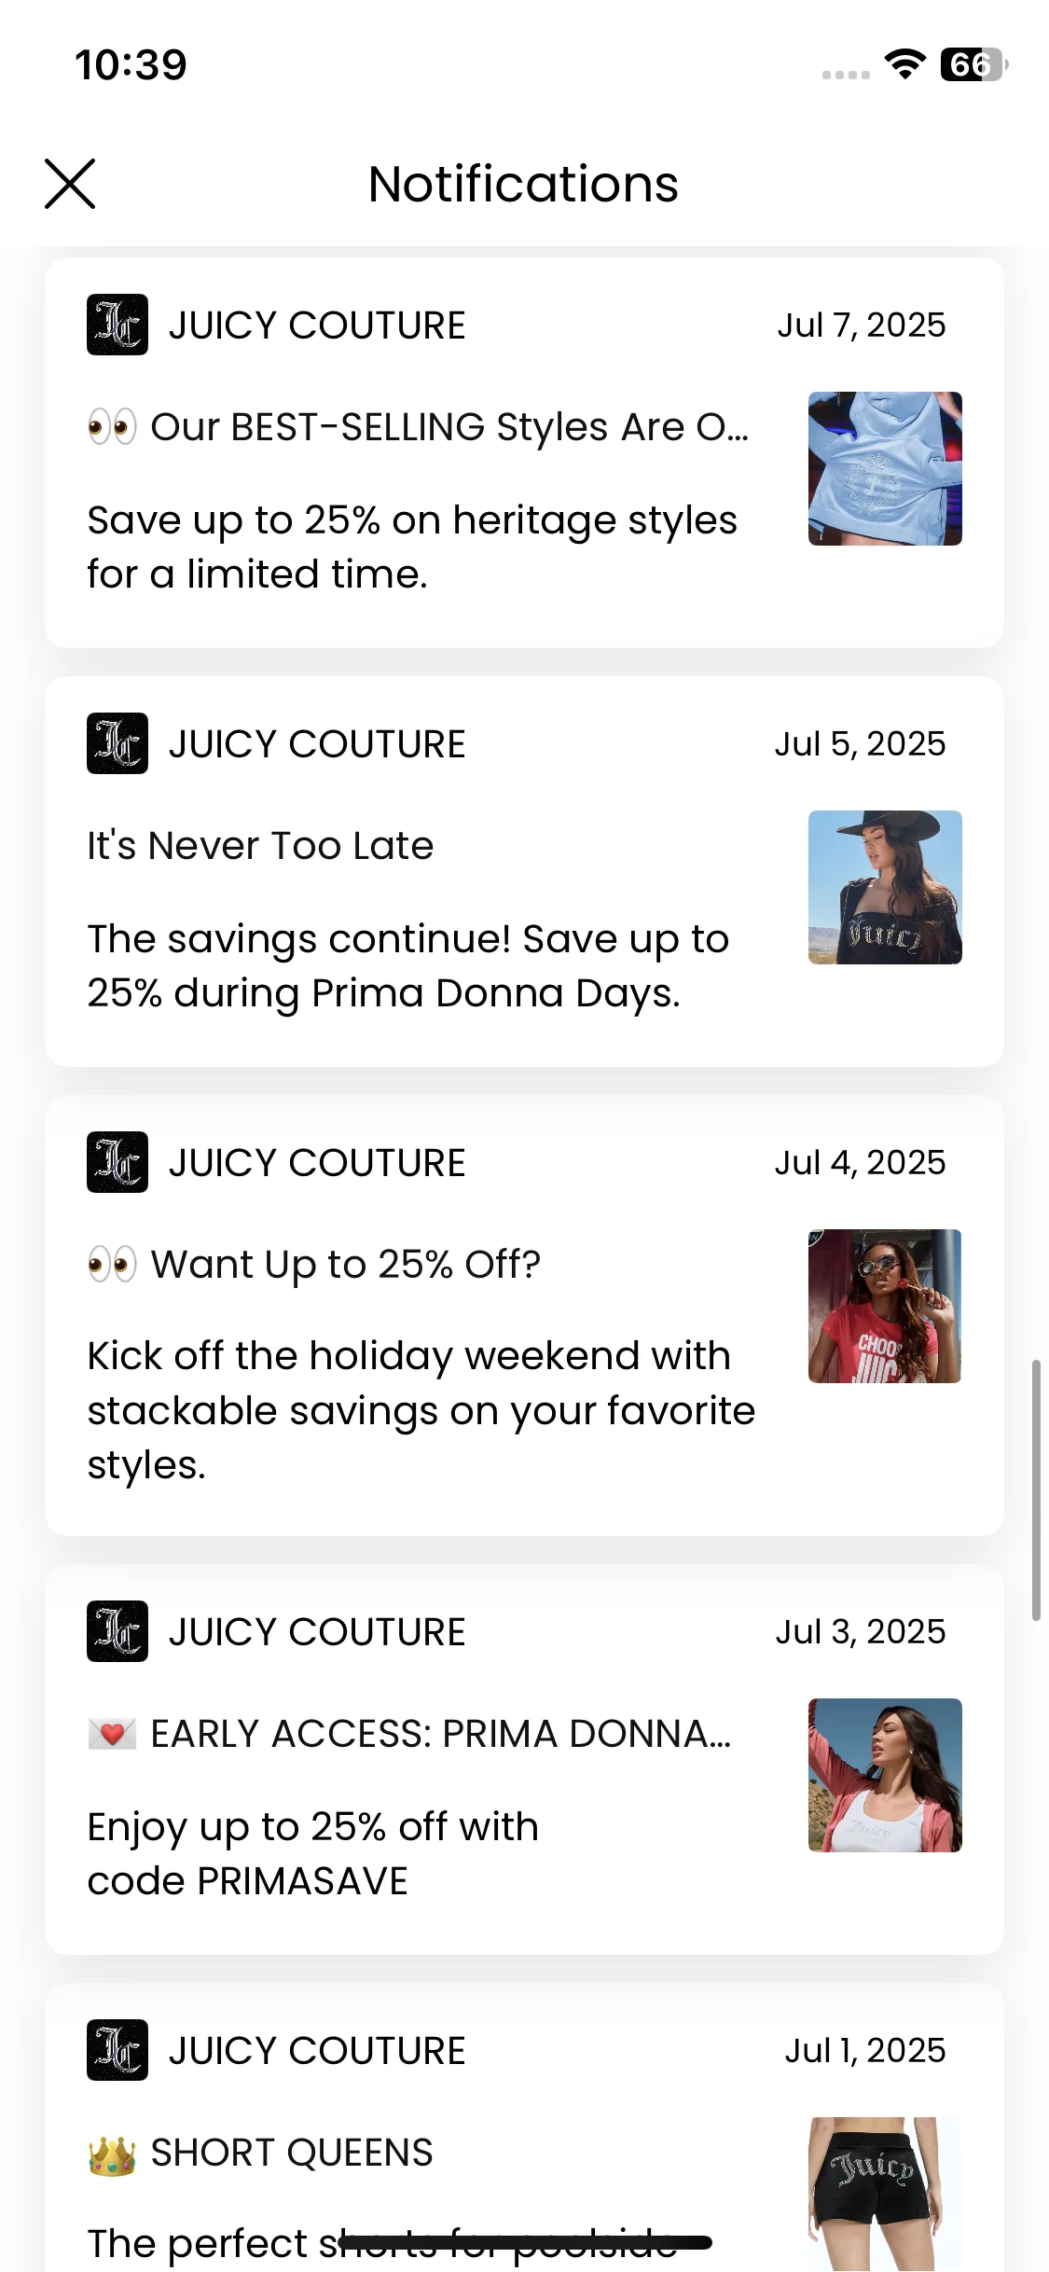Tap the eyes emoji on Jul 4 notification
1049x2272 pixels.
(x=112, y=1265)
